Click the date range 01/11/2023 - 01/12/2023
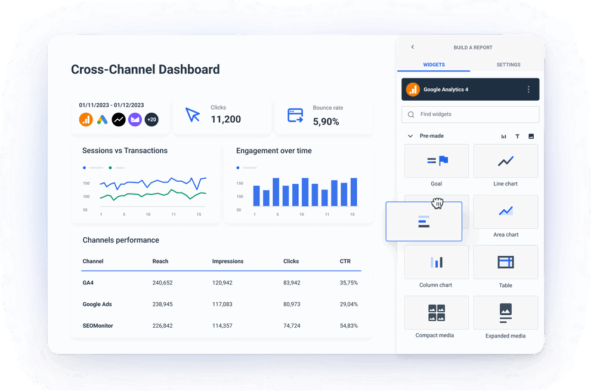Screen dimensions: 591x391 (111, 105)
